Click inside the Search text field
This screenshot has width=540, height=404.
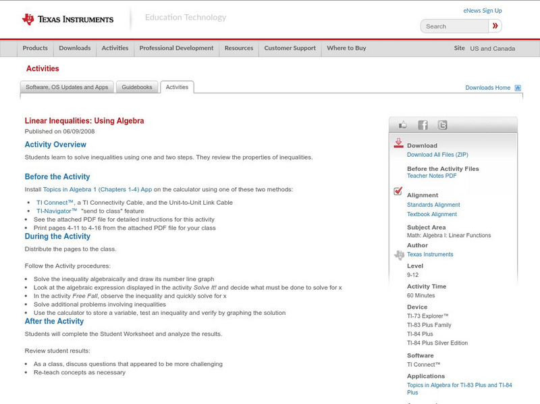(x=454, y=26)
